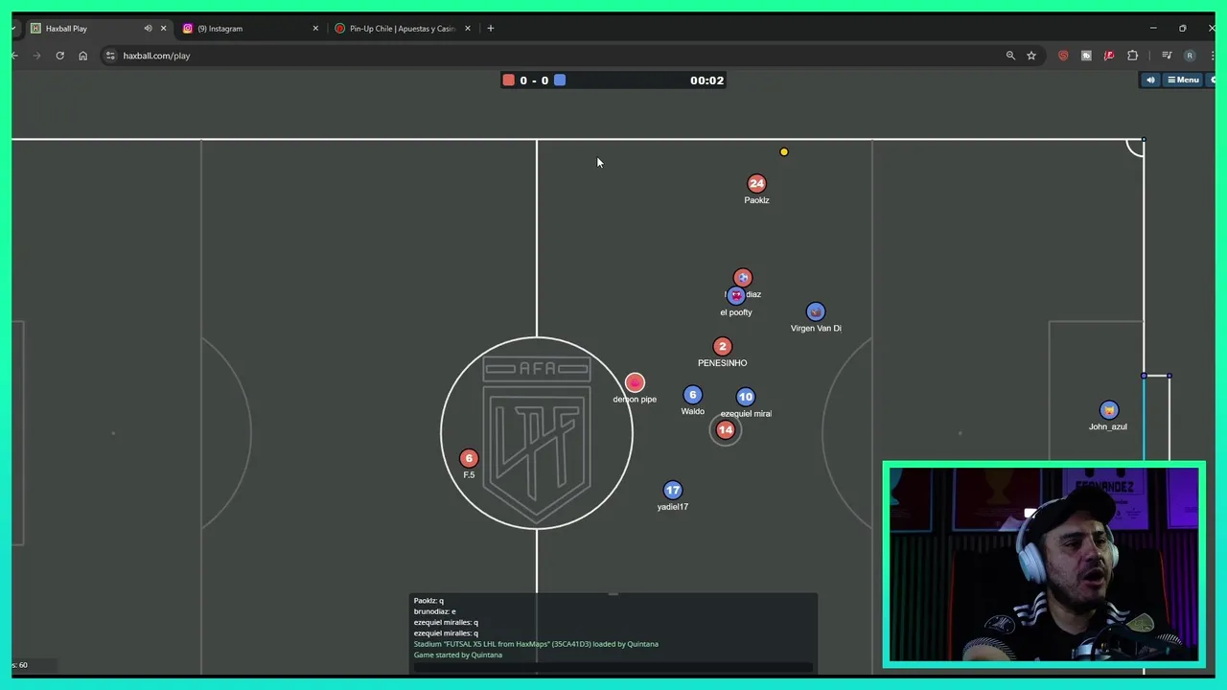Viewport: 1227px width, 690px height.
Task: Click chat line "Paoklz: q"
Action: (428, 601)
